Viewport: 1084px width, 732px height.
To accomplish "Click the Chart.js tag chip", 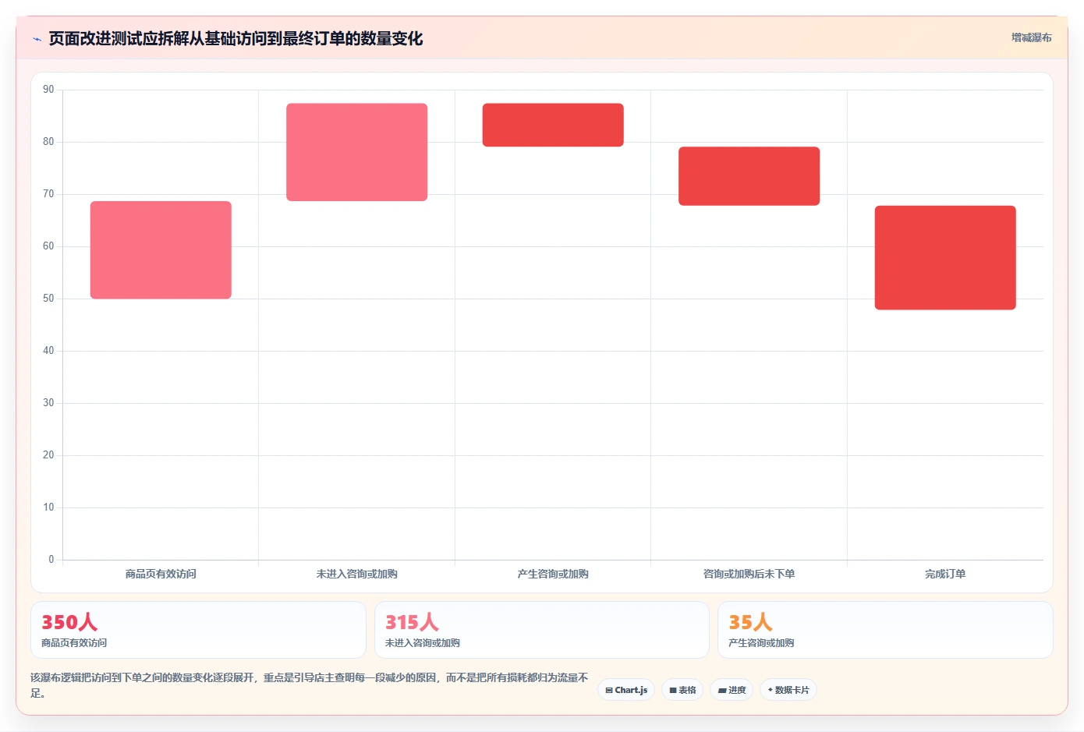I will [626, 690].
